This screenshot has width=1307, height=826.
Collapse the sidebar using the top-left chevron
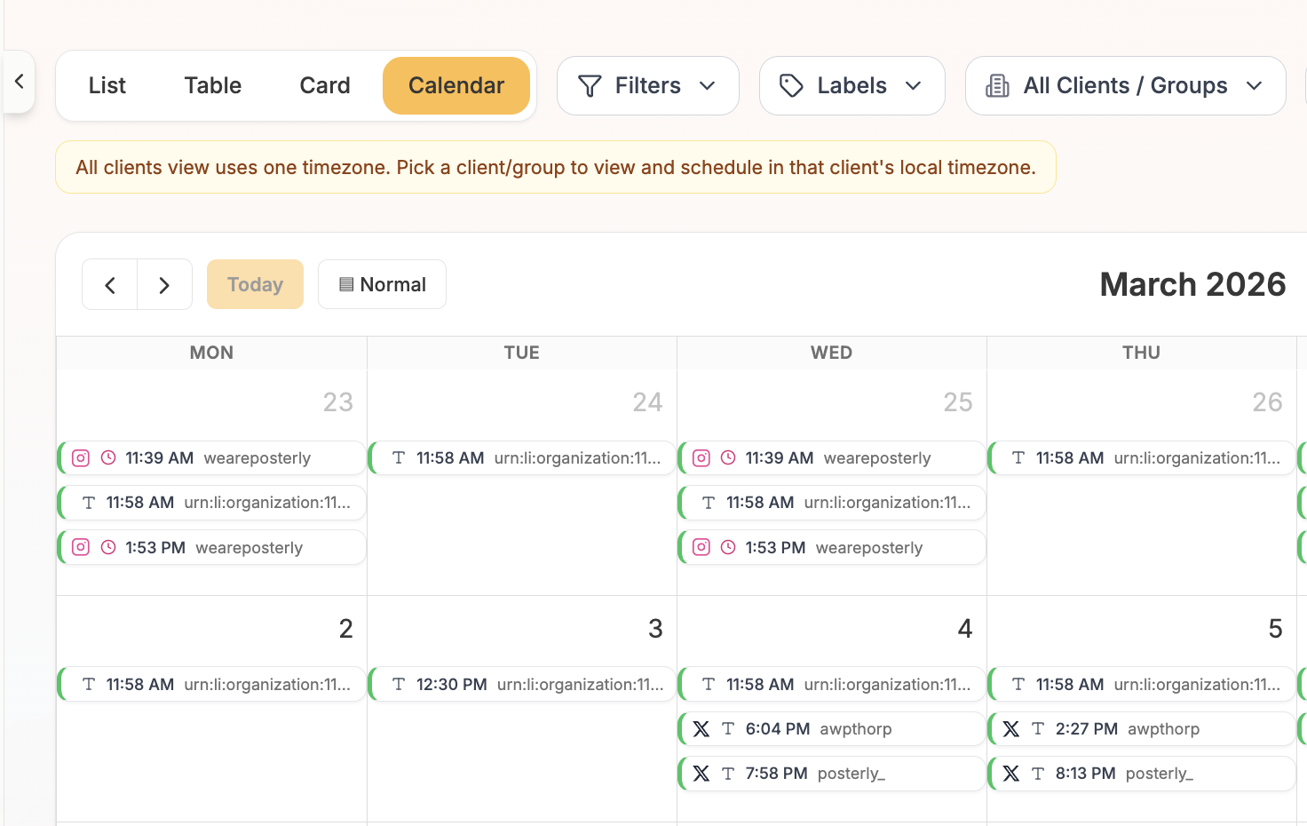(x=20, y=81)
